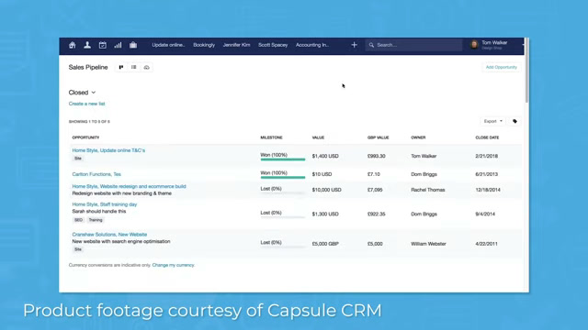Click the $10,000 USD value cell
Image resolution: width=588 pixels, height=330 pixels.
[x=327, y=190]
